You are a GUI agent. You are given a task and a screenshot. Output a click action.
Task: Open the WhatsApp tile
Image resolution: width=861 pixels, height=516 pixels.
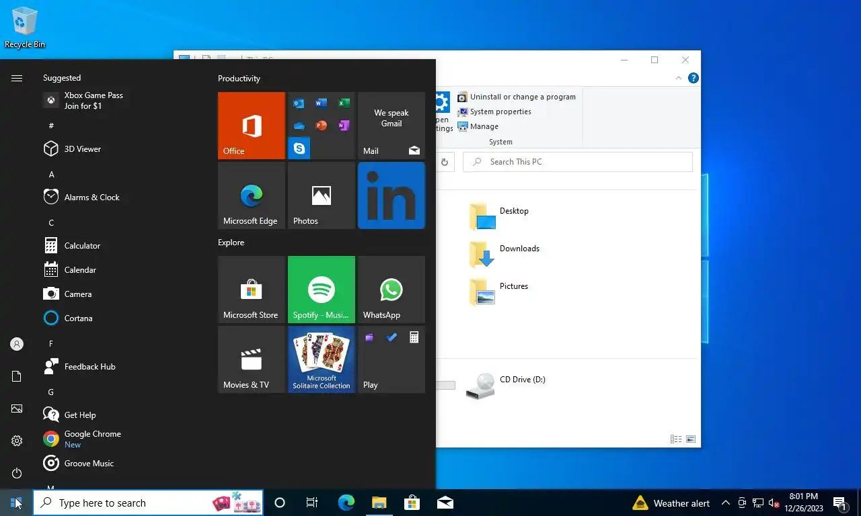[391, 290]
